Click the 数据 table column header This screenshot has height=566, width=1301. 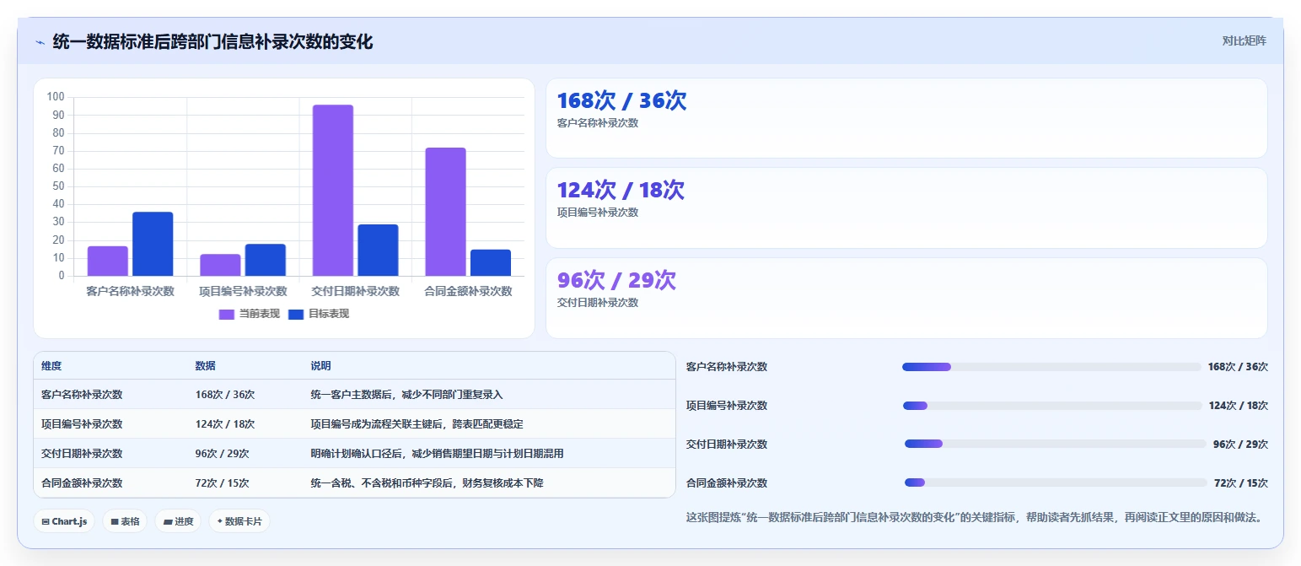206,366
